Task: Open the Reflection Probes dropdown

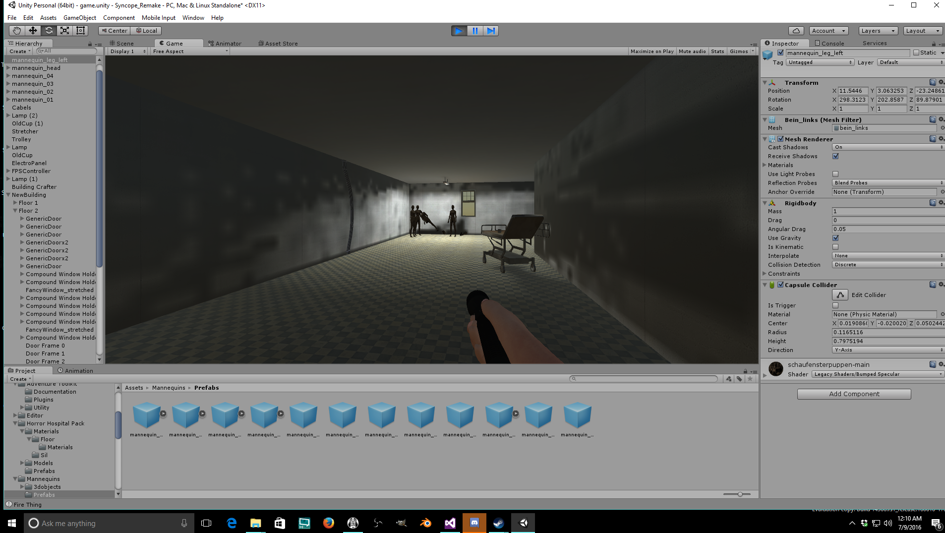Action: 888,183
